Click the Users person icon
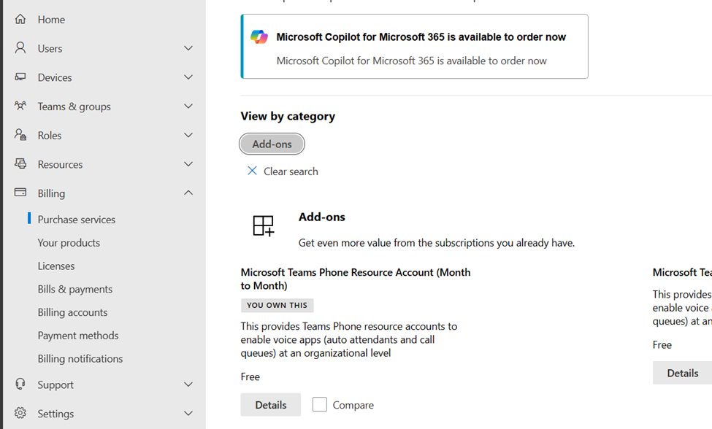 (20, 48)
